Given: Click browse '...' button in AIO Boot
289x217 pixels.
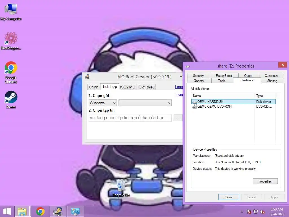Looking at the screenshot, I should click(x=178, y=118).
